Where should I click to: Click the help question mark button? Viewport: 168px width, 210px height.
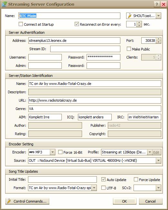[157, 4]
